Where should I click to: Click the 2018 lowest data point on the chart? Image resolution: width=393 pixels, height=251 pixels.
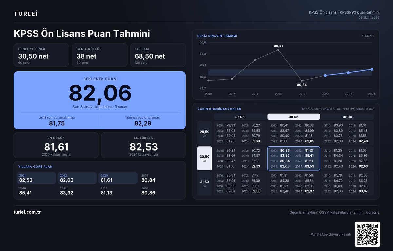coord(302,81)
